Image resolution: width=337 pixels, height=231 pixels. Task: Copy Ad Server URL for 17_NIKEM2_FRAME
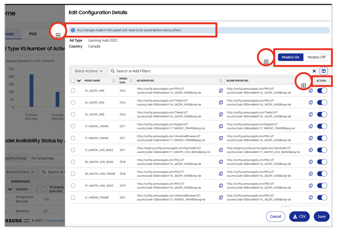click(221, 126)
